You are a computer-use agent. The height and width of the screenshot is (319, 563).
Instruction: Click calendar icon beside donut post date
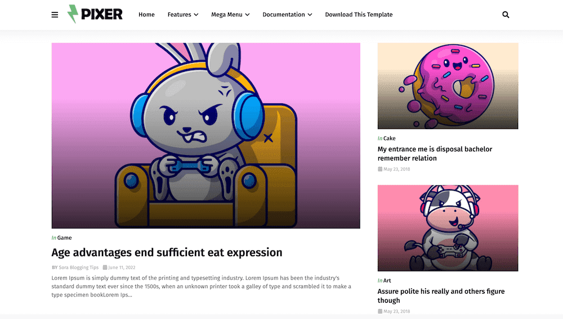tap(380, 169)
